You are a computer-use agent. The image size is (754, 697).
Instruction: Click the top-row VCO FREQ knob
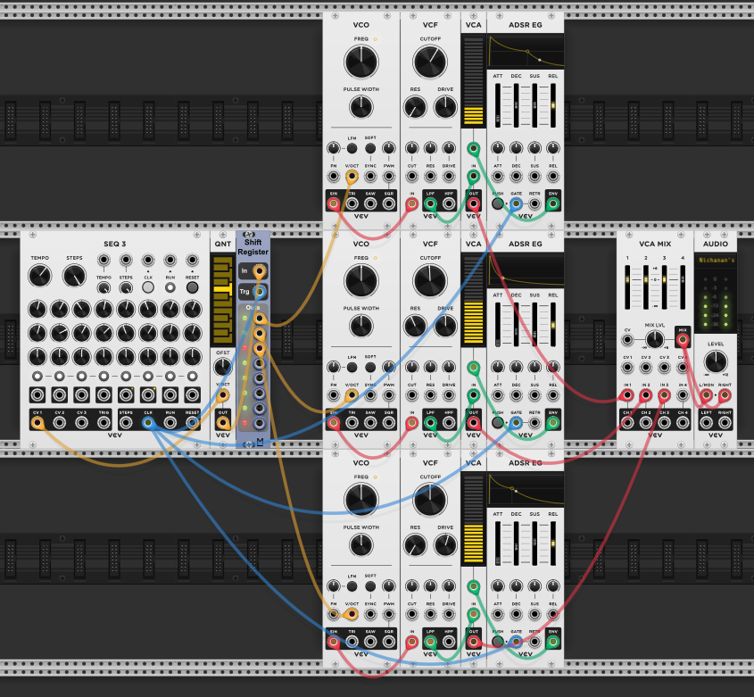click(361, 62)
